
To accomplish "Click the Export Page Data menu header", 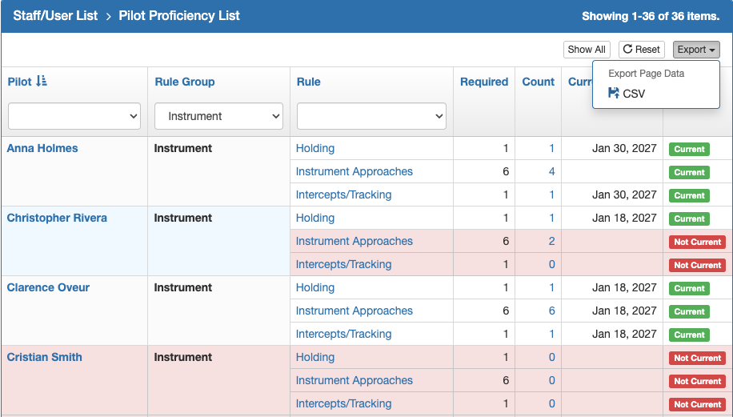I will 646,74.
